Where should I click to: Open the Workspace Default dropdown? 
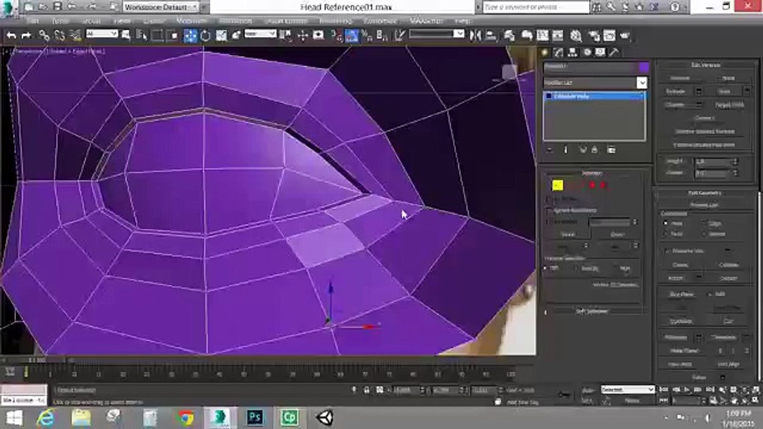pos(162,7)
